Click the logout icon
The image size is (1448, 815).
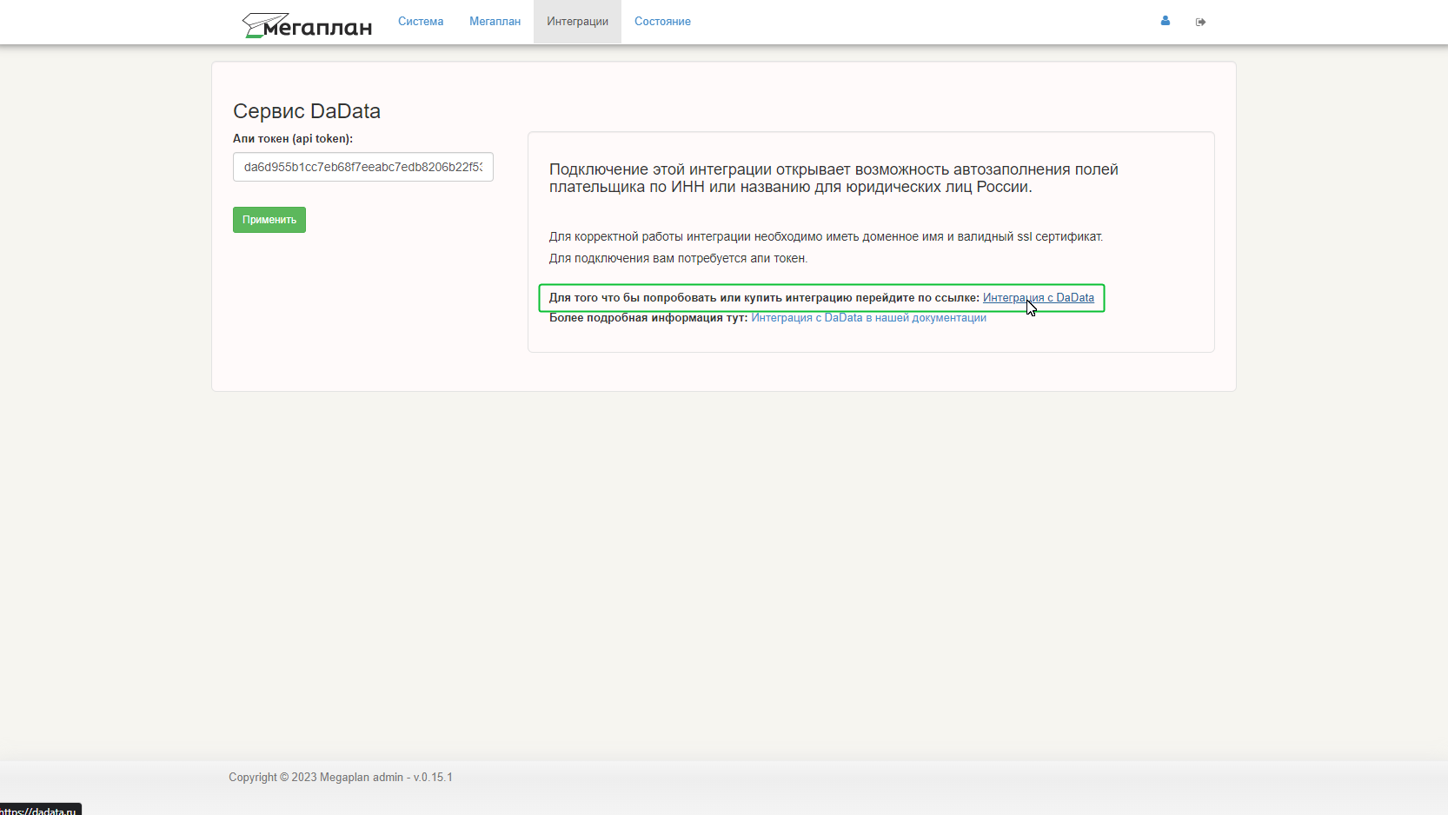coord(1200,22)
